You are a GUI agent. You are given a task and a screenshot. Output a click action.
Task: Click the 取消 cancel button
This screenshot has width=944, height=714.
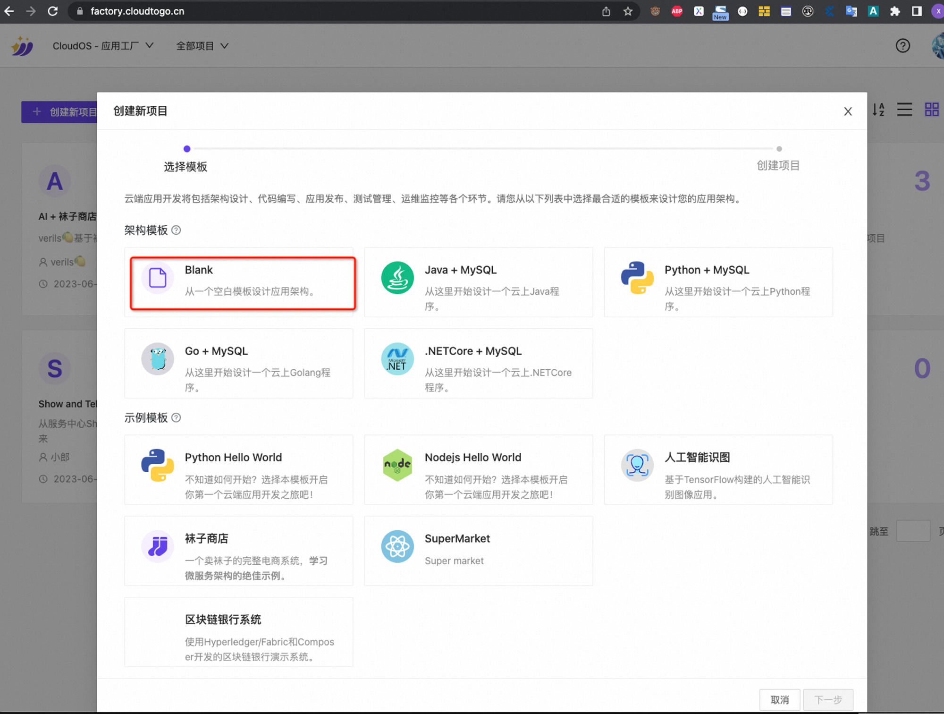[779, 699]
